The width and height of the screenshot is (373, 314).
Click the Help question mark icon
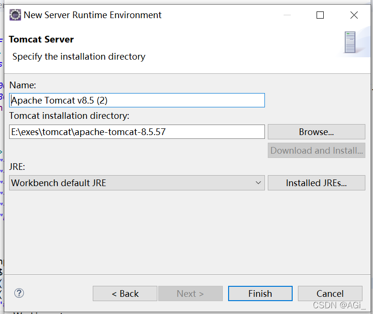(19, 293)
